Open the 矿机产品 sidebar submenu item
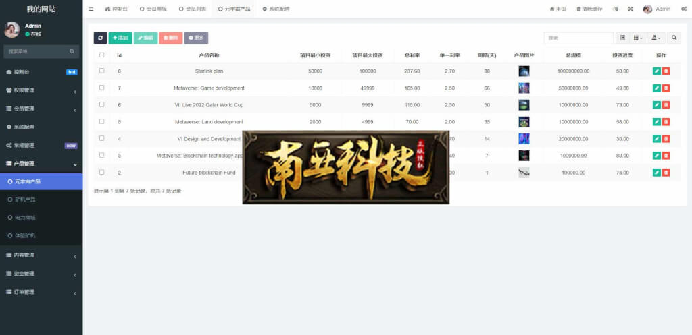This screenshot has width=692, height=335. pos(41,200)
